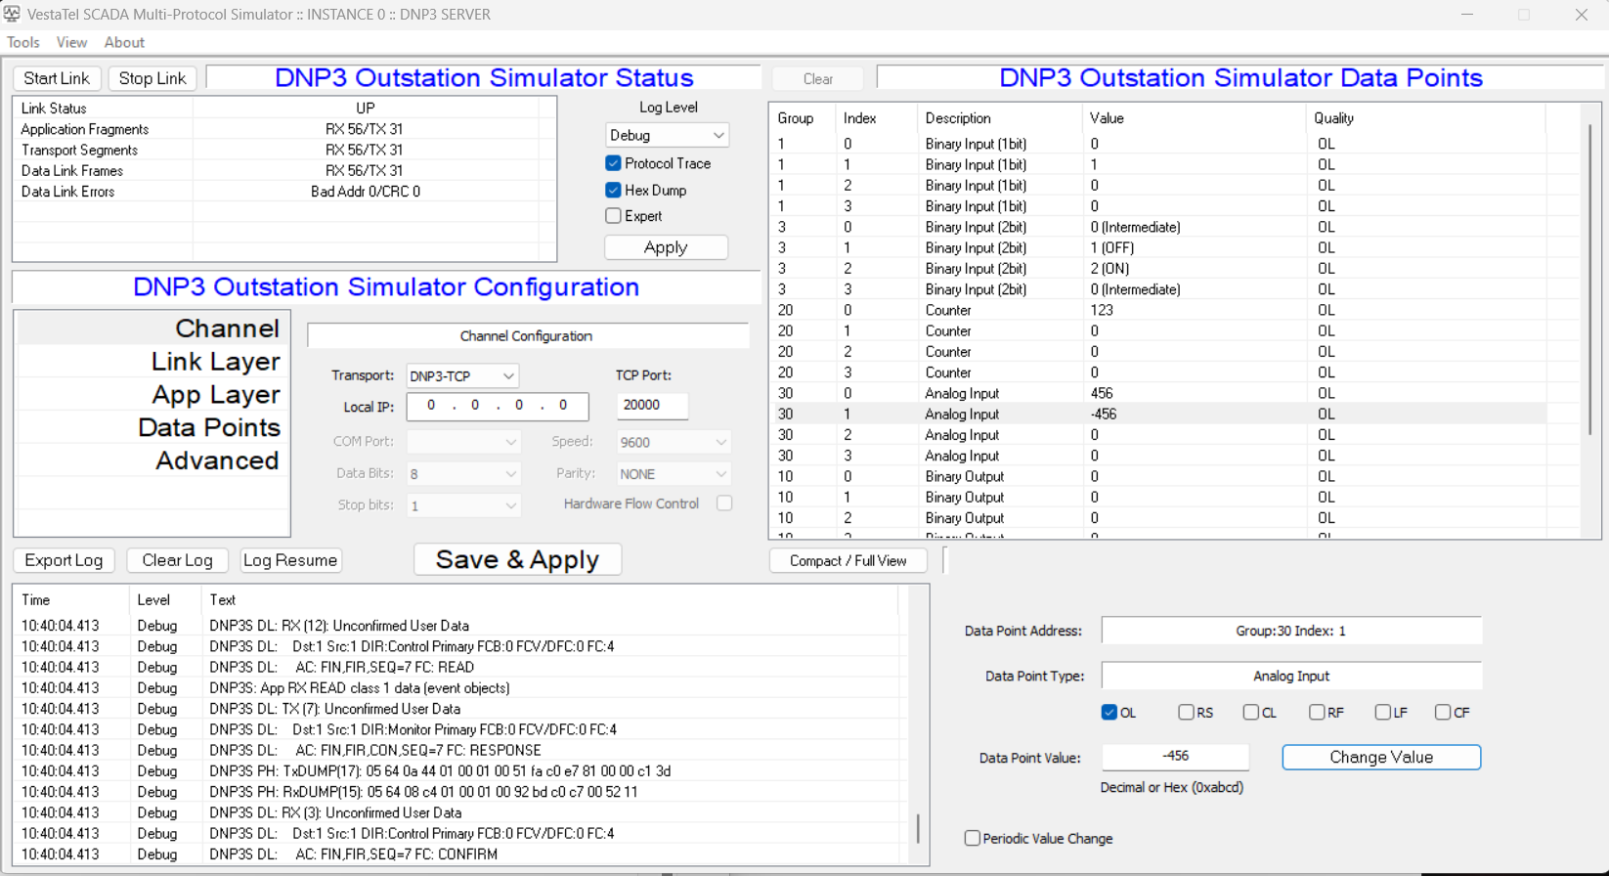The height and width of the screenshot is (876, 1609).
Task: Open the Log Level dropdown
Action: click(667, 135)
